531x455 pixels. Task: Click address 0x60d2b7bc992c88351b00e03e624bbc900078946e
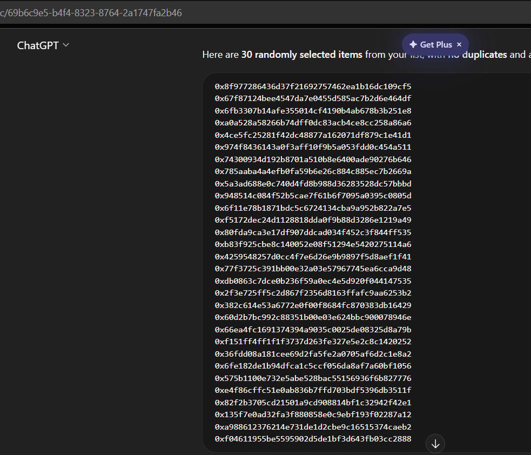point(313,317)
